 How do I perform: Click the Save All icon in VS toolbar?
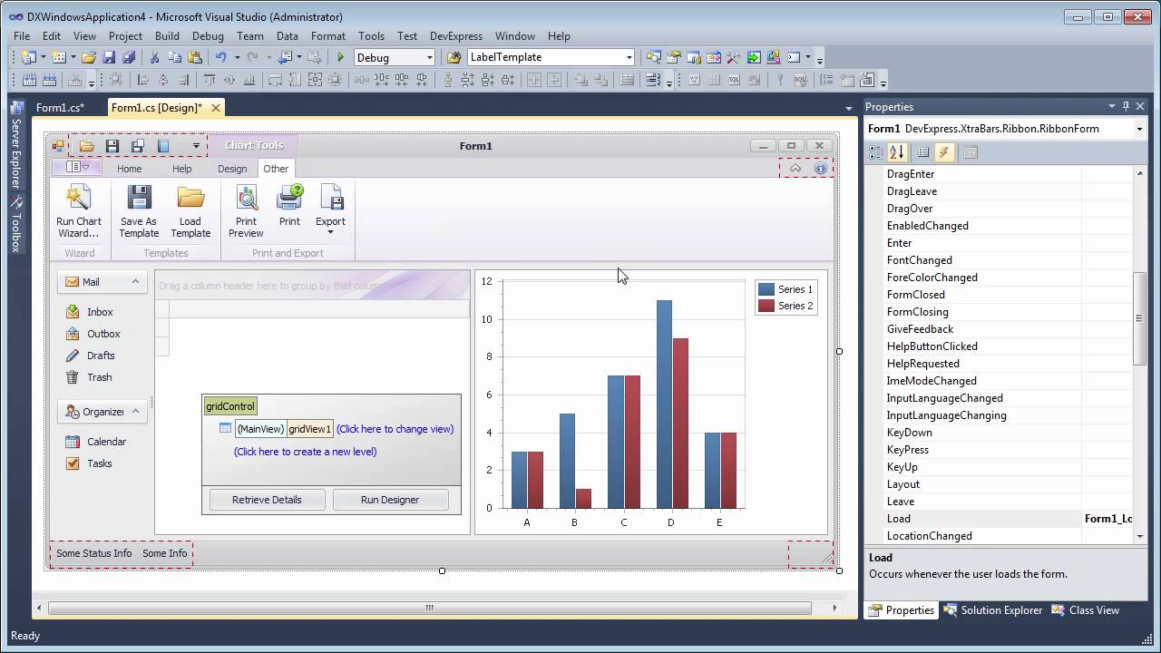(x=128, y=57)
